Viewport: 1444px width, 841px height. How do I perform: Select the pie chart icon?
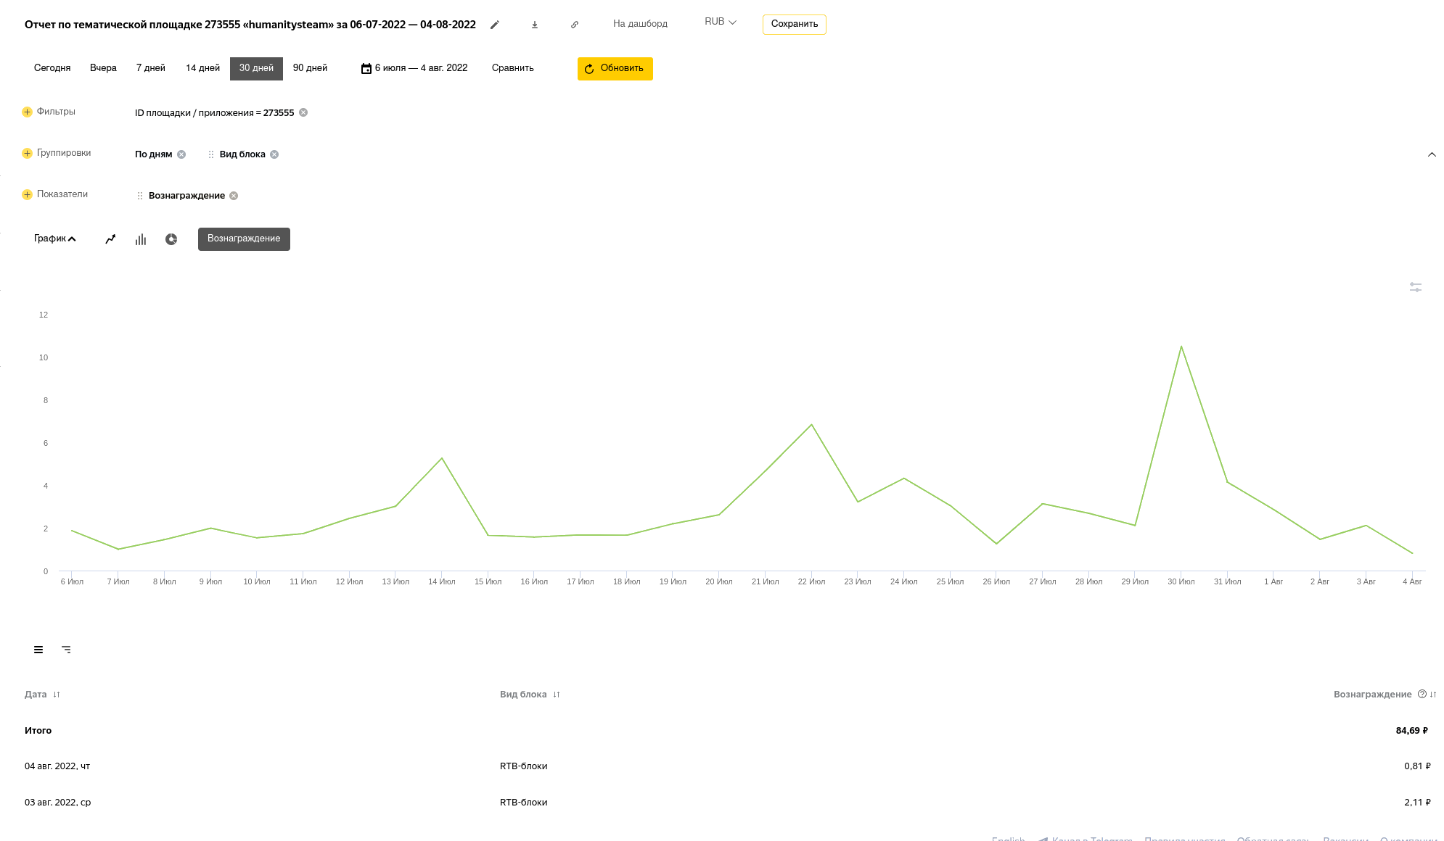(x=171, y=239)
